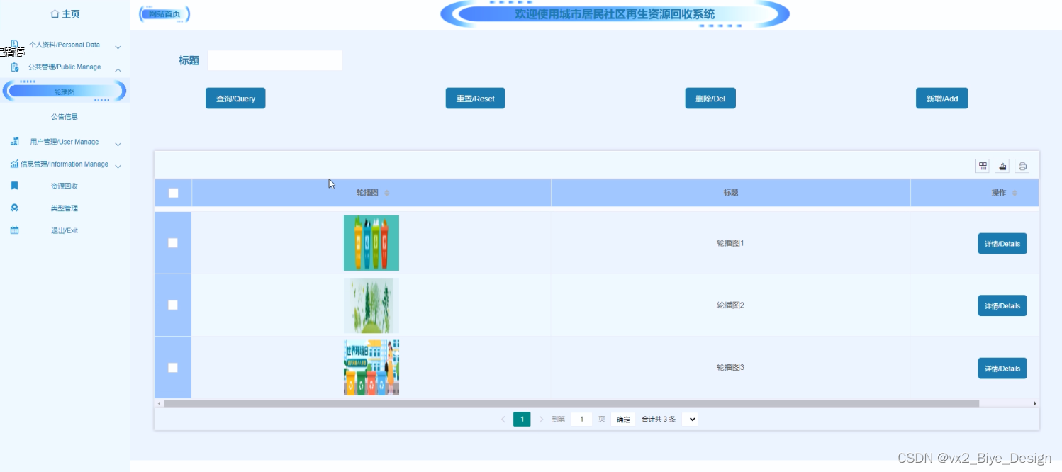The image size is (1062, 472).
Task: Click the 新增/Add button
Action: (941, 99)
